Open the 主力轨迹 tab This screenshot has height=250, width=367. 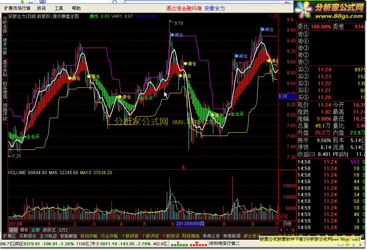48,236
